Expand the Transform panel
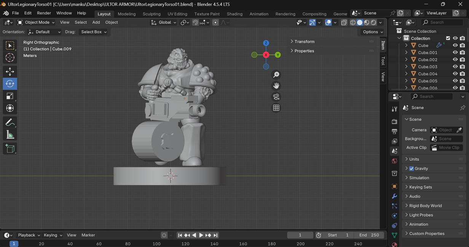Viewport: 469px width, 247px height. click(x=305, y=41)
